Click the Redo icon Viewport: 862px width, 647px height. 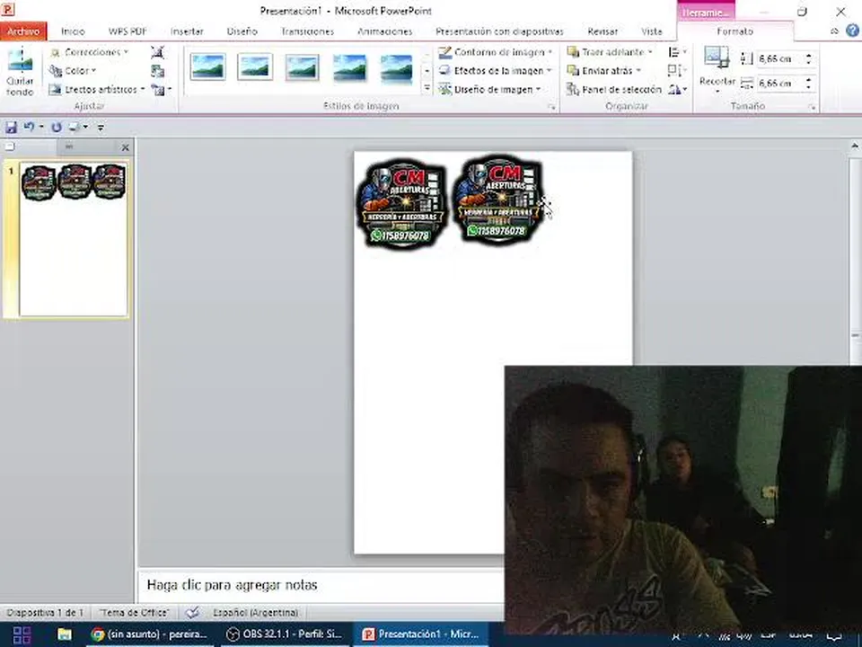pos(56,127)
